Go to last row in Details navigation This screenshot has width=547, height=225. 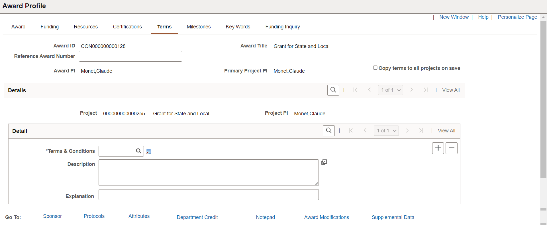click(x=426, y=90)
